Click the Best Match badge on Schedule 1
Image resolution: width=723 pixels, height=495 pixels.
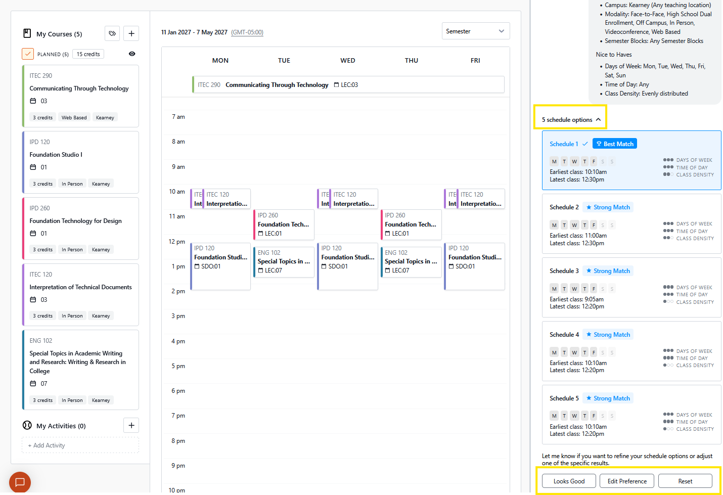point(615,144)
